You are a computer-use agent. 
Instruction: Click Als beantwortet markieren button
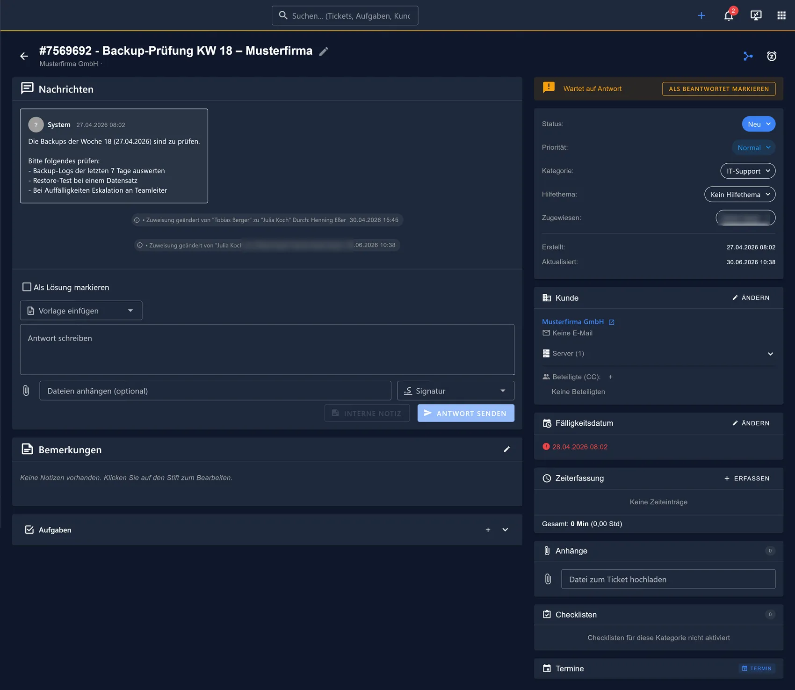point(719,89)
